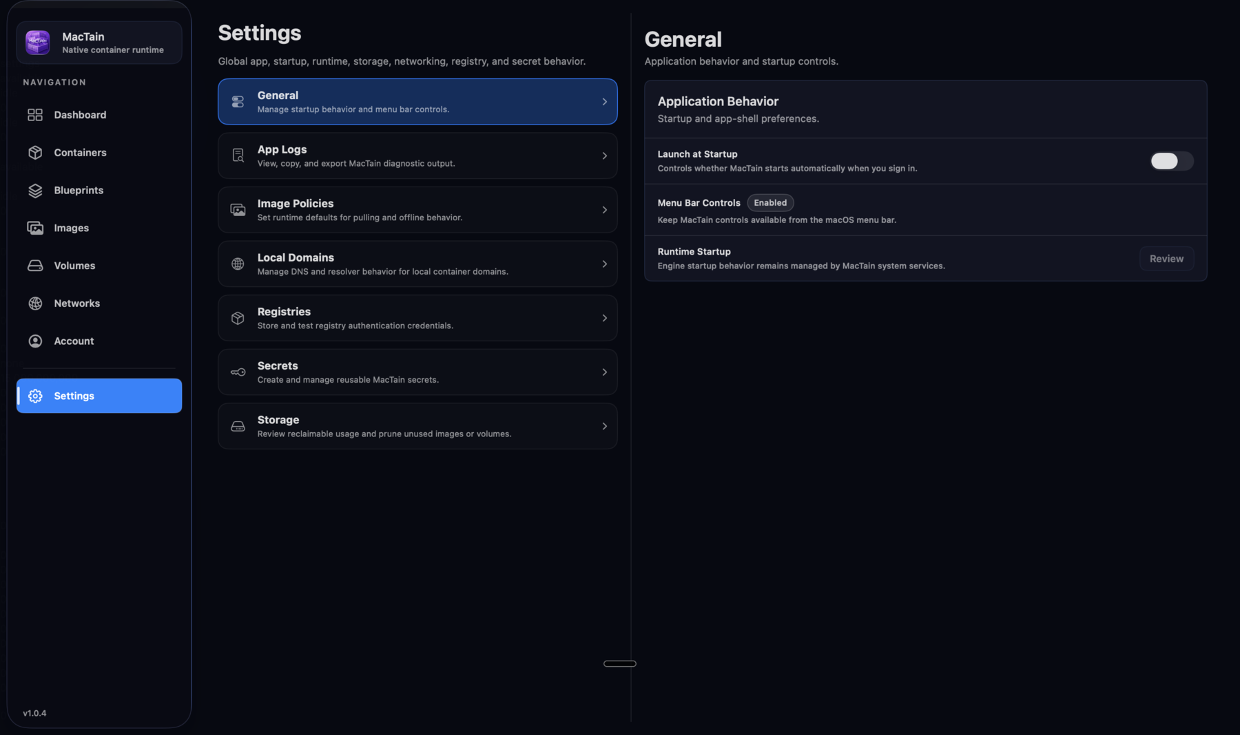Go to Dashboard in navigation

pos(99,115)
